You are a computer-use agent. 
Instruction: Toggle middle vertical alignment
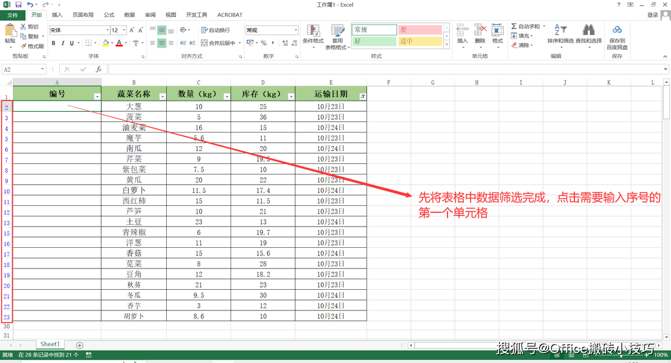[162, 30]
